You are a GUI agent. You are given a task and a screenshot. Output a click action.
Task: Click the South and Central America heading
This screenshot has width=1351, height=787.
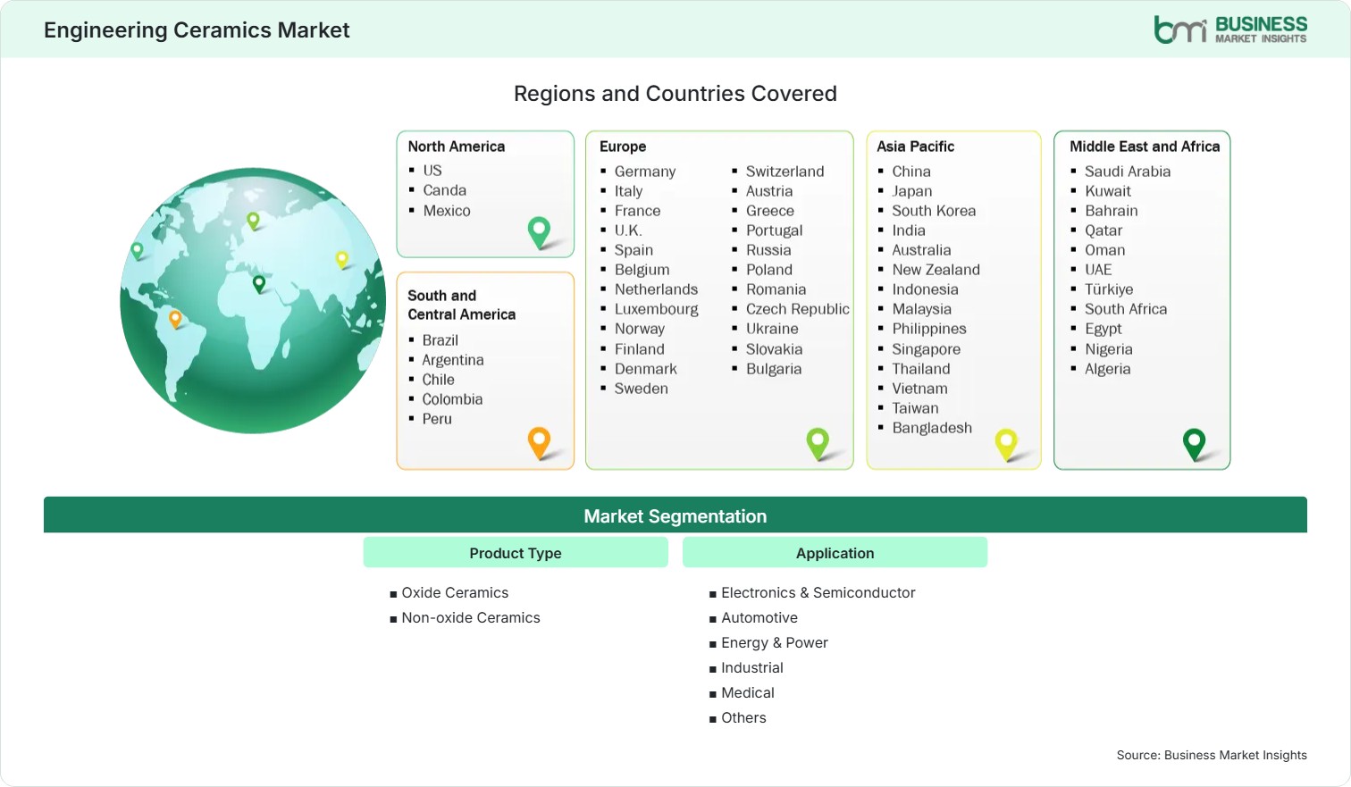pos(462,305)
